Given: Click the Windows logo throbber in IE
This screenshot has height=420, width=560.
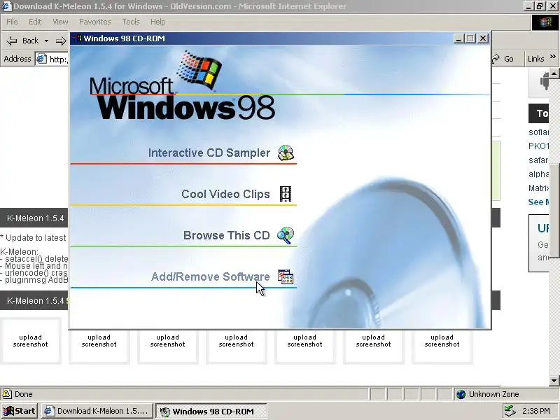Looking at the screenshot, I should [x=545, y=22].
